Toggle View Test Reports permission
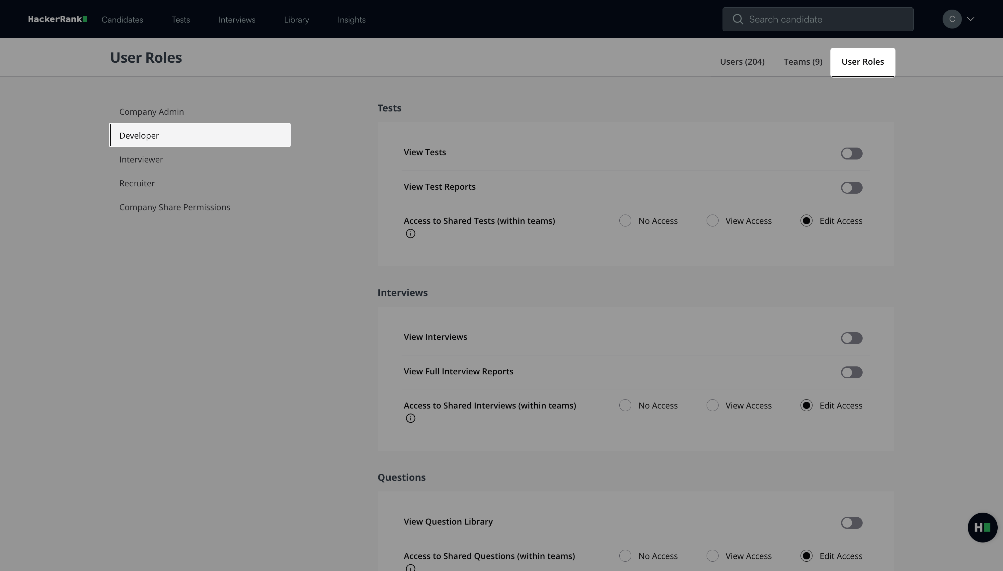This screenshot has height=571, width=1003. pyautogui.click(x=851, y=188)
